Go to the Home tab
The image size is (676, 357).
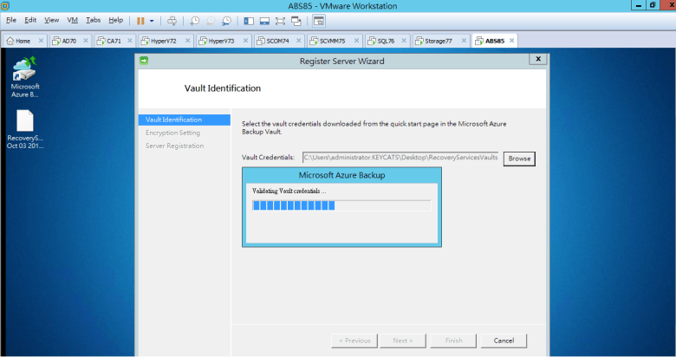click(23, 41)
